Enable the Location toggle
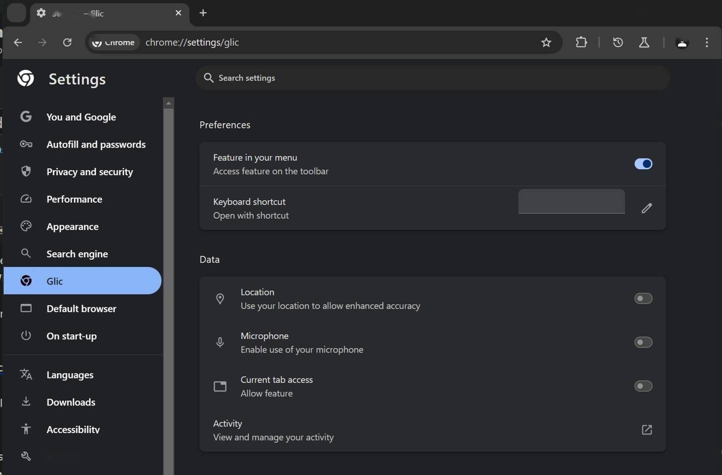The width and height of the screenshot is (722, 475). 643,298
